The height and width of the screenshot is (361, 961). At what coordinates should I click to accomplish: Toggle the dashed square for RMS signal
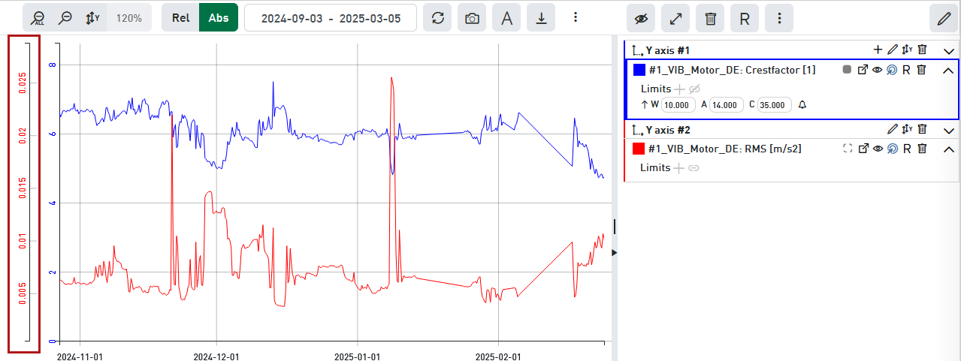(x=848, y=149)
